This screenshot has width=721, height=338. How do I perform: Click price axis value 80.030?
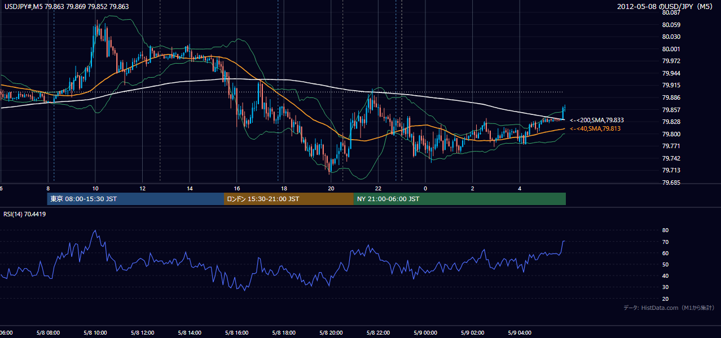[x=671, y=37]
